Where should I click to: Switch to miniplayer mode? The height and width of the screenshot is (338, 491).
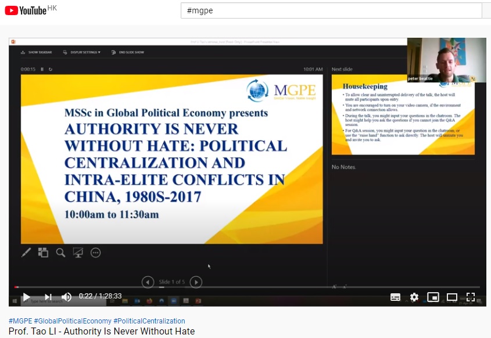[x=433, y=297]
